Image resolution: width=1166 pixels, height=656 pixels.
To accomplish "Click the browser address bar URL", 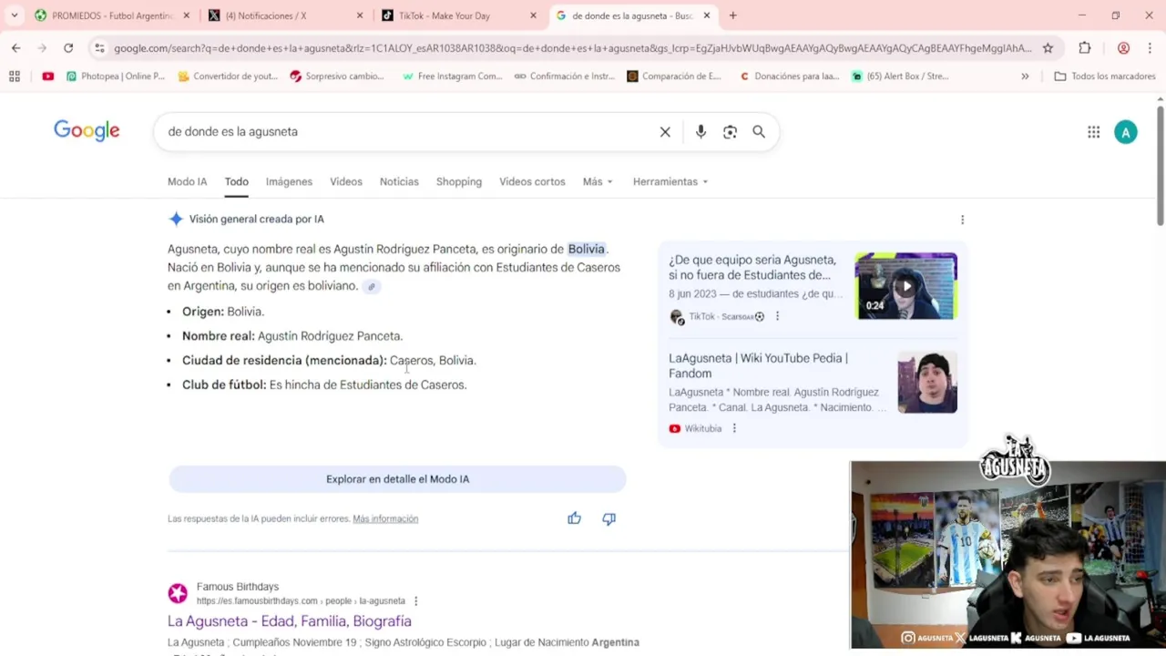I will (x=572, y=48).
